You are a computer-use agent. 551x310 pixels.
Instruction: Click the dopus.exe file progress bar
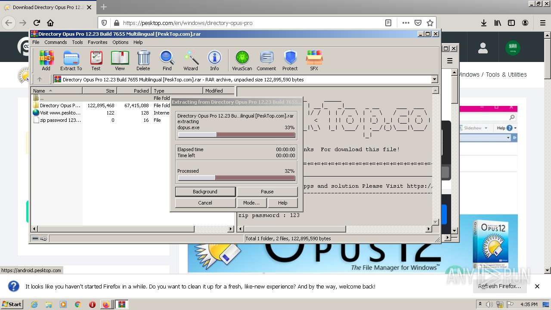click(236, 135)
